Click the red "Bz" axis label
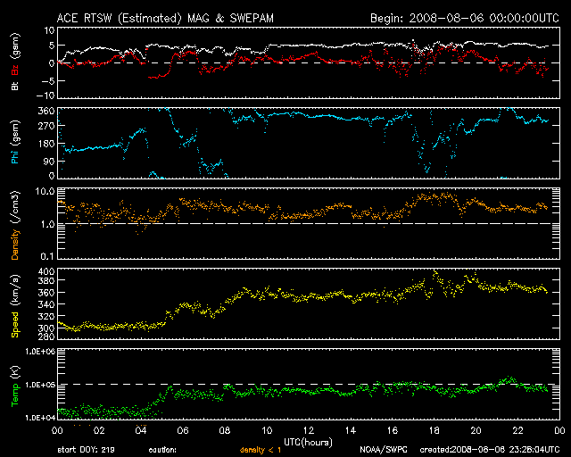This screenshot has width=571, height=457. click(x=15, y=70)
